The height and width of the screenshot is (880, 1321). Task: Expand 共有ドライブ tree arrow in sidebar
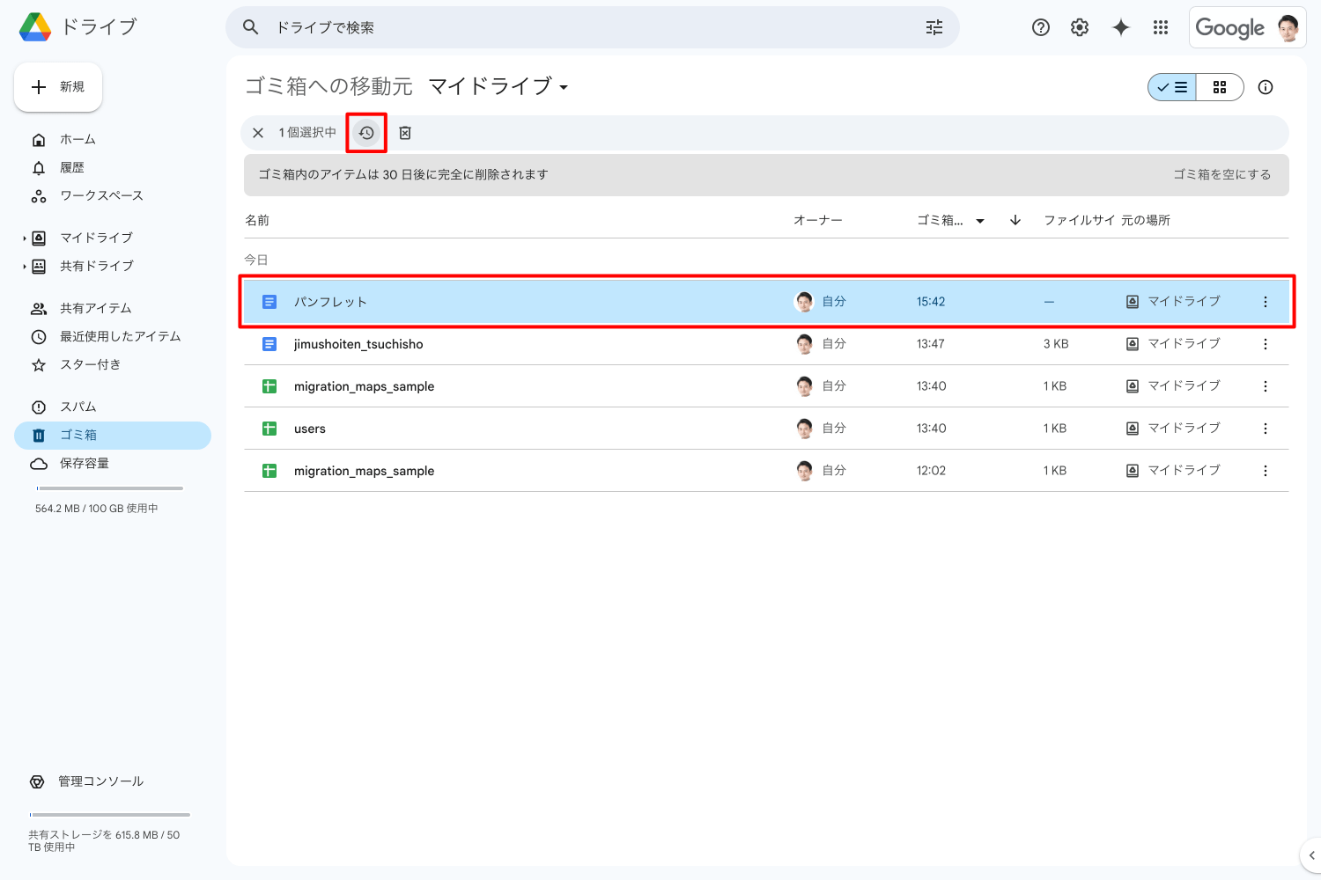point(25,267)
